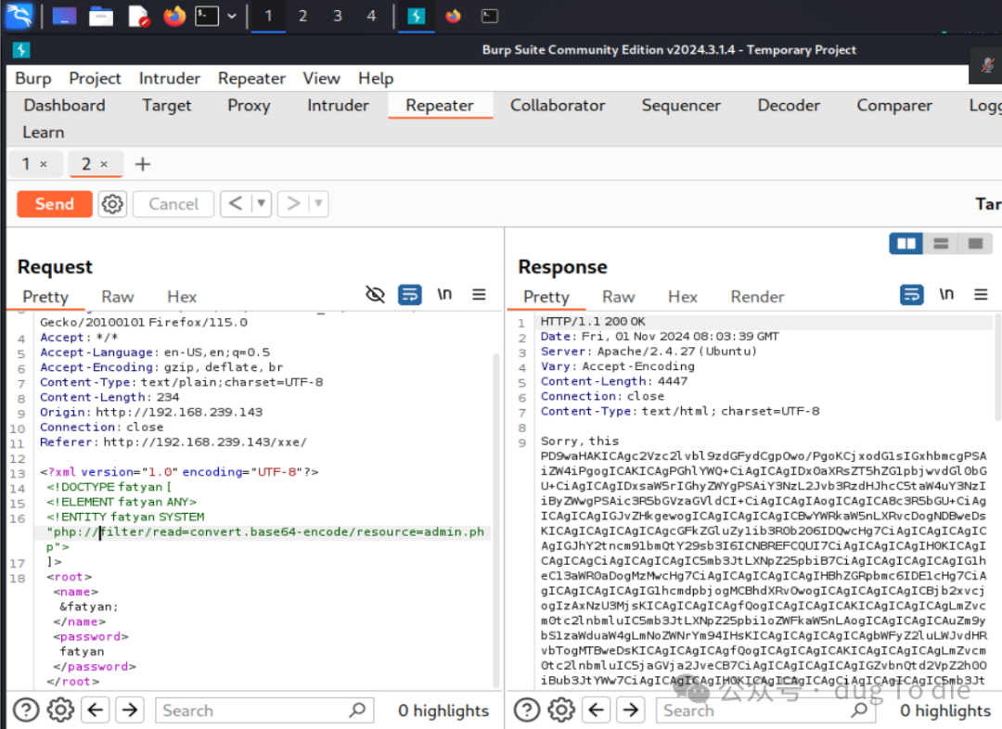The height and width of the screenshot is (729, 1002).
Task: Focus the Request search field
Action: click(x=264, y=710)
